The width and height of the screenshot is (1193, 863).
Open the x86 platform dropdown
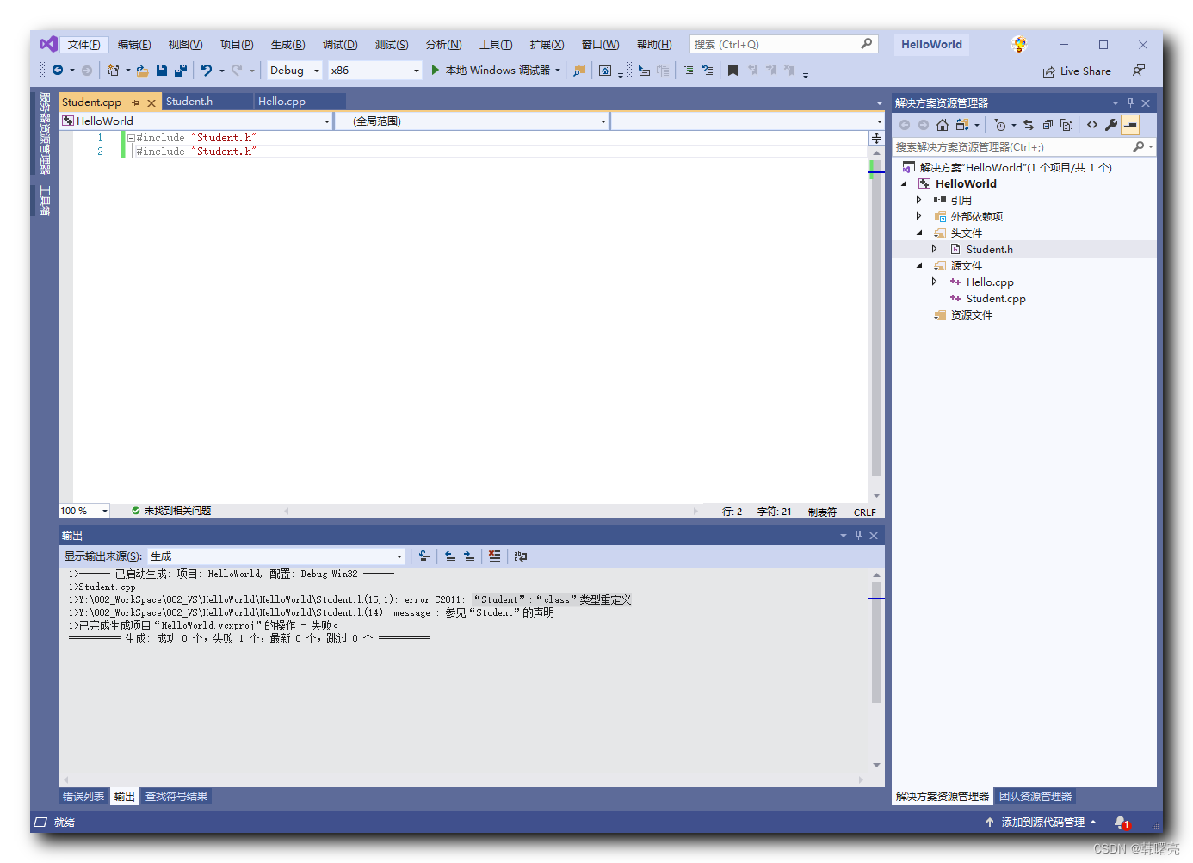pyautogui.click(x=375, y=71)
